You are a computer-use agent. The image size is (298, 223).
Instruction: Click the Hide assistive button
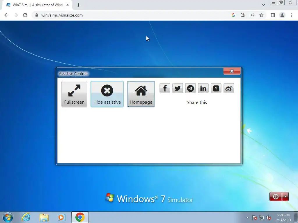click(107, 94)
